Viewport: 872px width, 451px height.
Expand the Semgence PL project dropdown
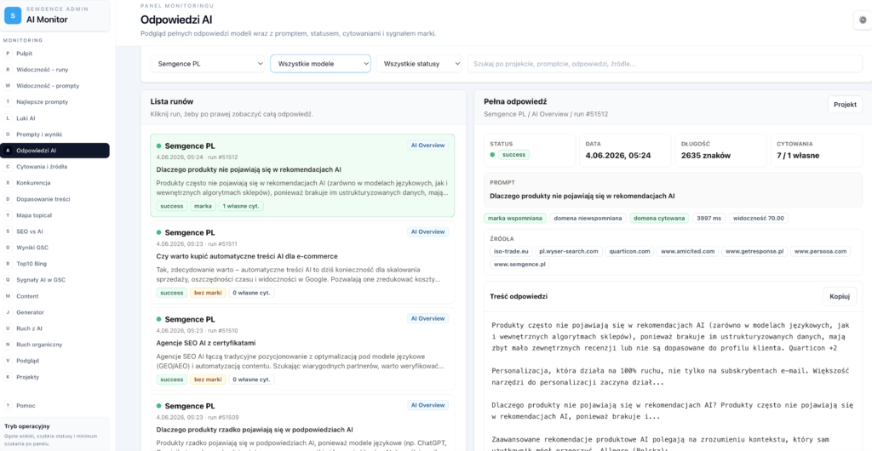(x=208, y=63)
